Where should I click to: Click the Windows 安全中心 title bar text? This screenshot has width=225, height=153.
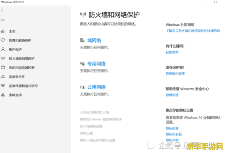pyautogui.click(x=13, y=2)
